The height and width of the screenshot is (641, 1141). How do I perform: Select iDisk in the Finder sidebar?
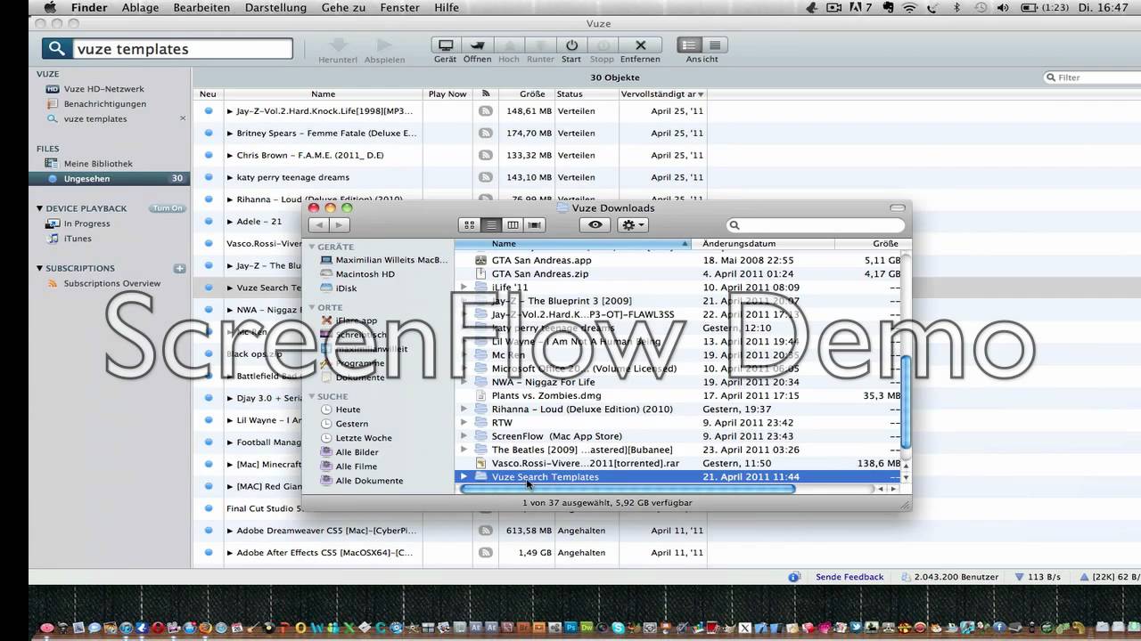[x=346, y=288]
